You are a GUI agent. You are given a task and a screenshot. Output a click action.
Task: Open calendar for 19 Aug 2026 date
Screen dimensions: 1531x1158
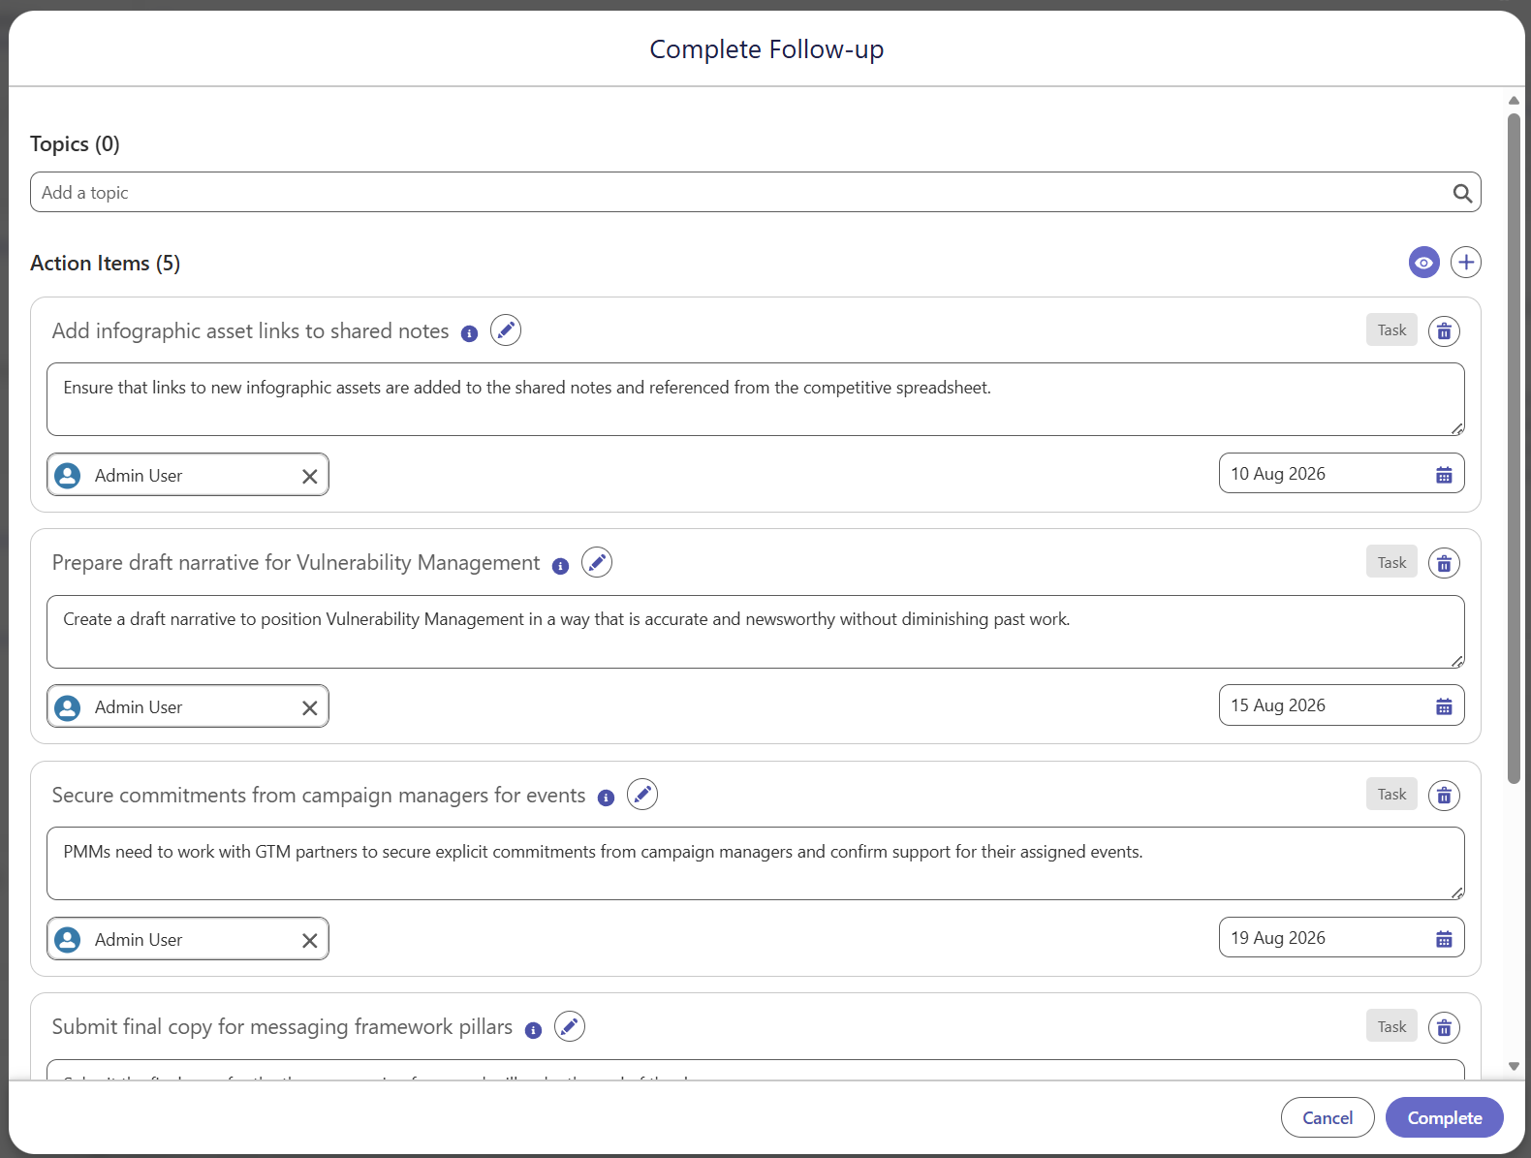point(1444,939)
